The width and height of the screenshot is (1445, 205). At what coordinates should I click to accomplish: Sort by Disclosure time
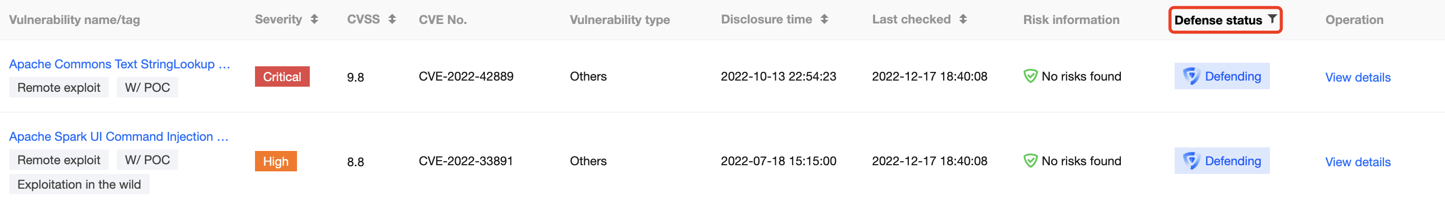[x=823, y=19]
